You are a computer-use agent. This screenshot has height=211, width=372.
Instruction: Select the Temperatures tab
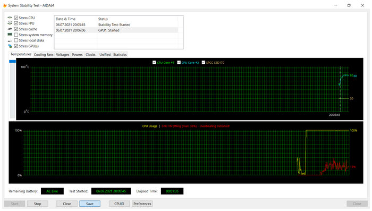[21, 54]
